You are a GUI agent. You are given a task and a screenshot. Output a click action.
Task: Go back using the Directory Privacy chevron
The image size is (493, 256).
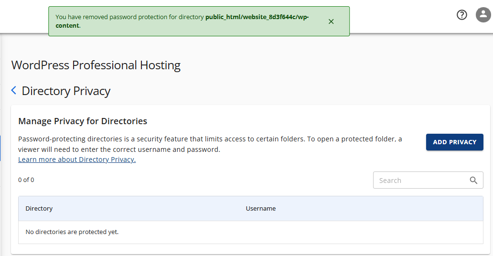coord(14,90)
